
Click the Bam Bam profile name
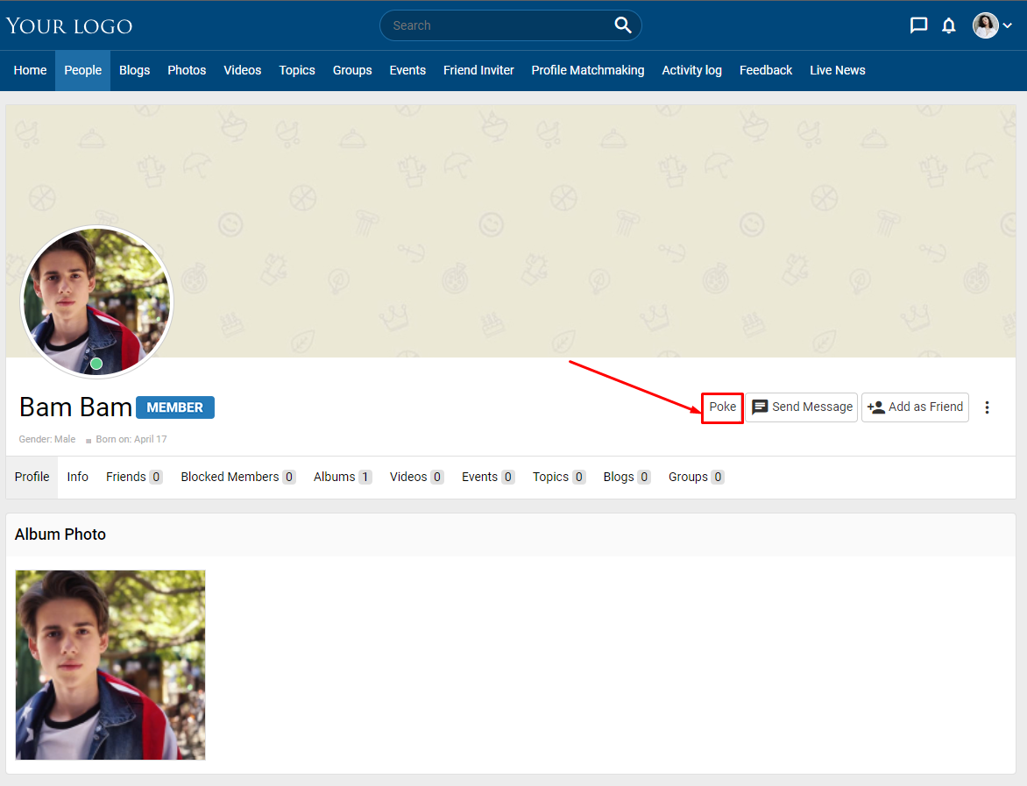tap(76, 407)
